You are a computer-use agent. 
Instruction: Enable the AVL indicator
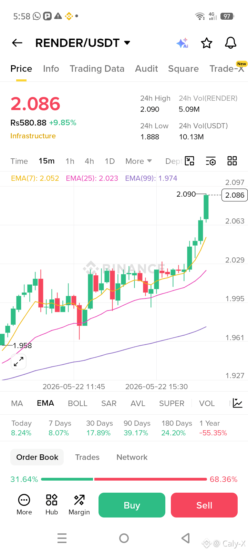coord(138,403)
